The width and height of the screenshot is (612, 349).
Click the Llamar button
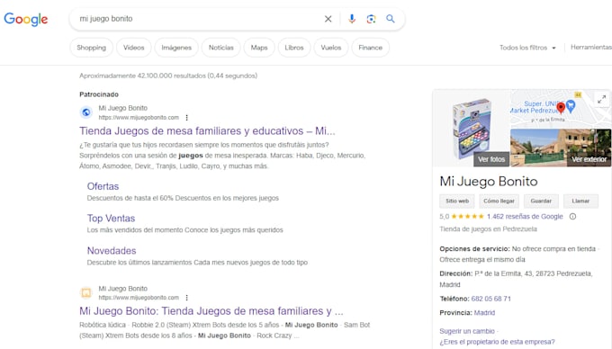[580, 201]
